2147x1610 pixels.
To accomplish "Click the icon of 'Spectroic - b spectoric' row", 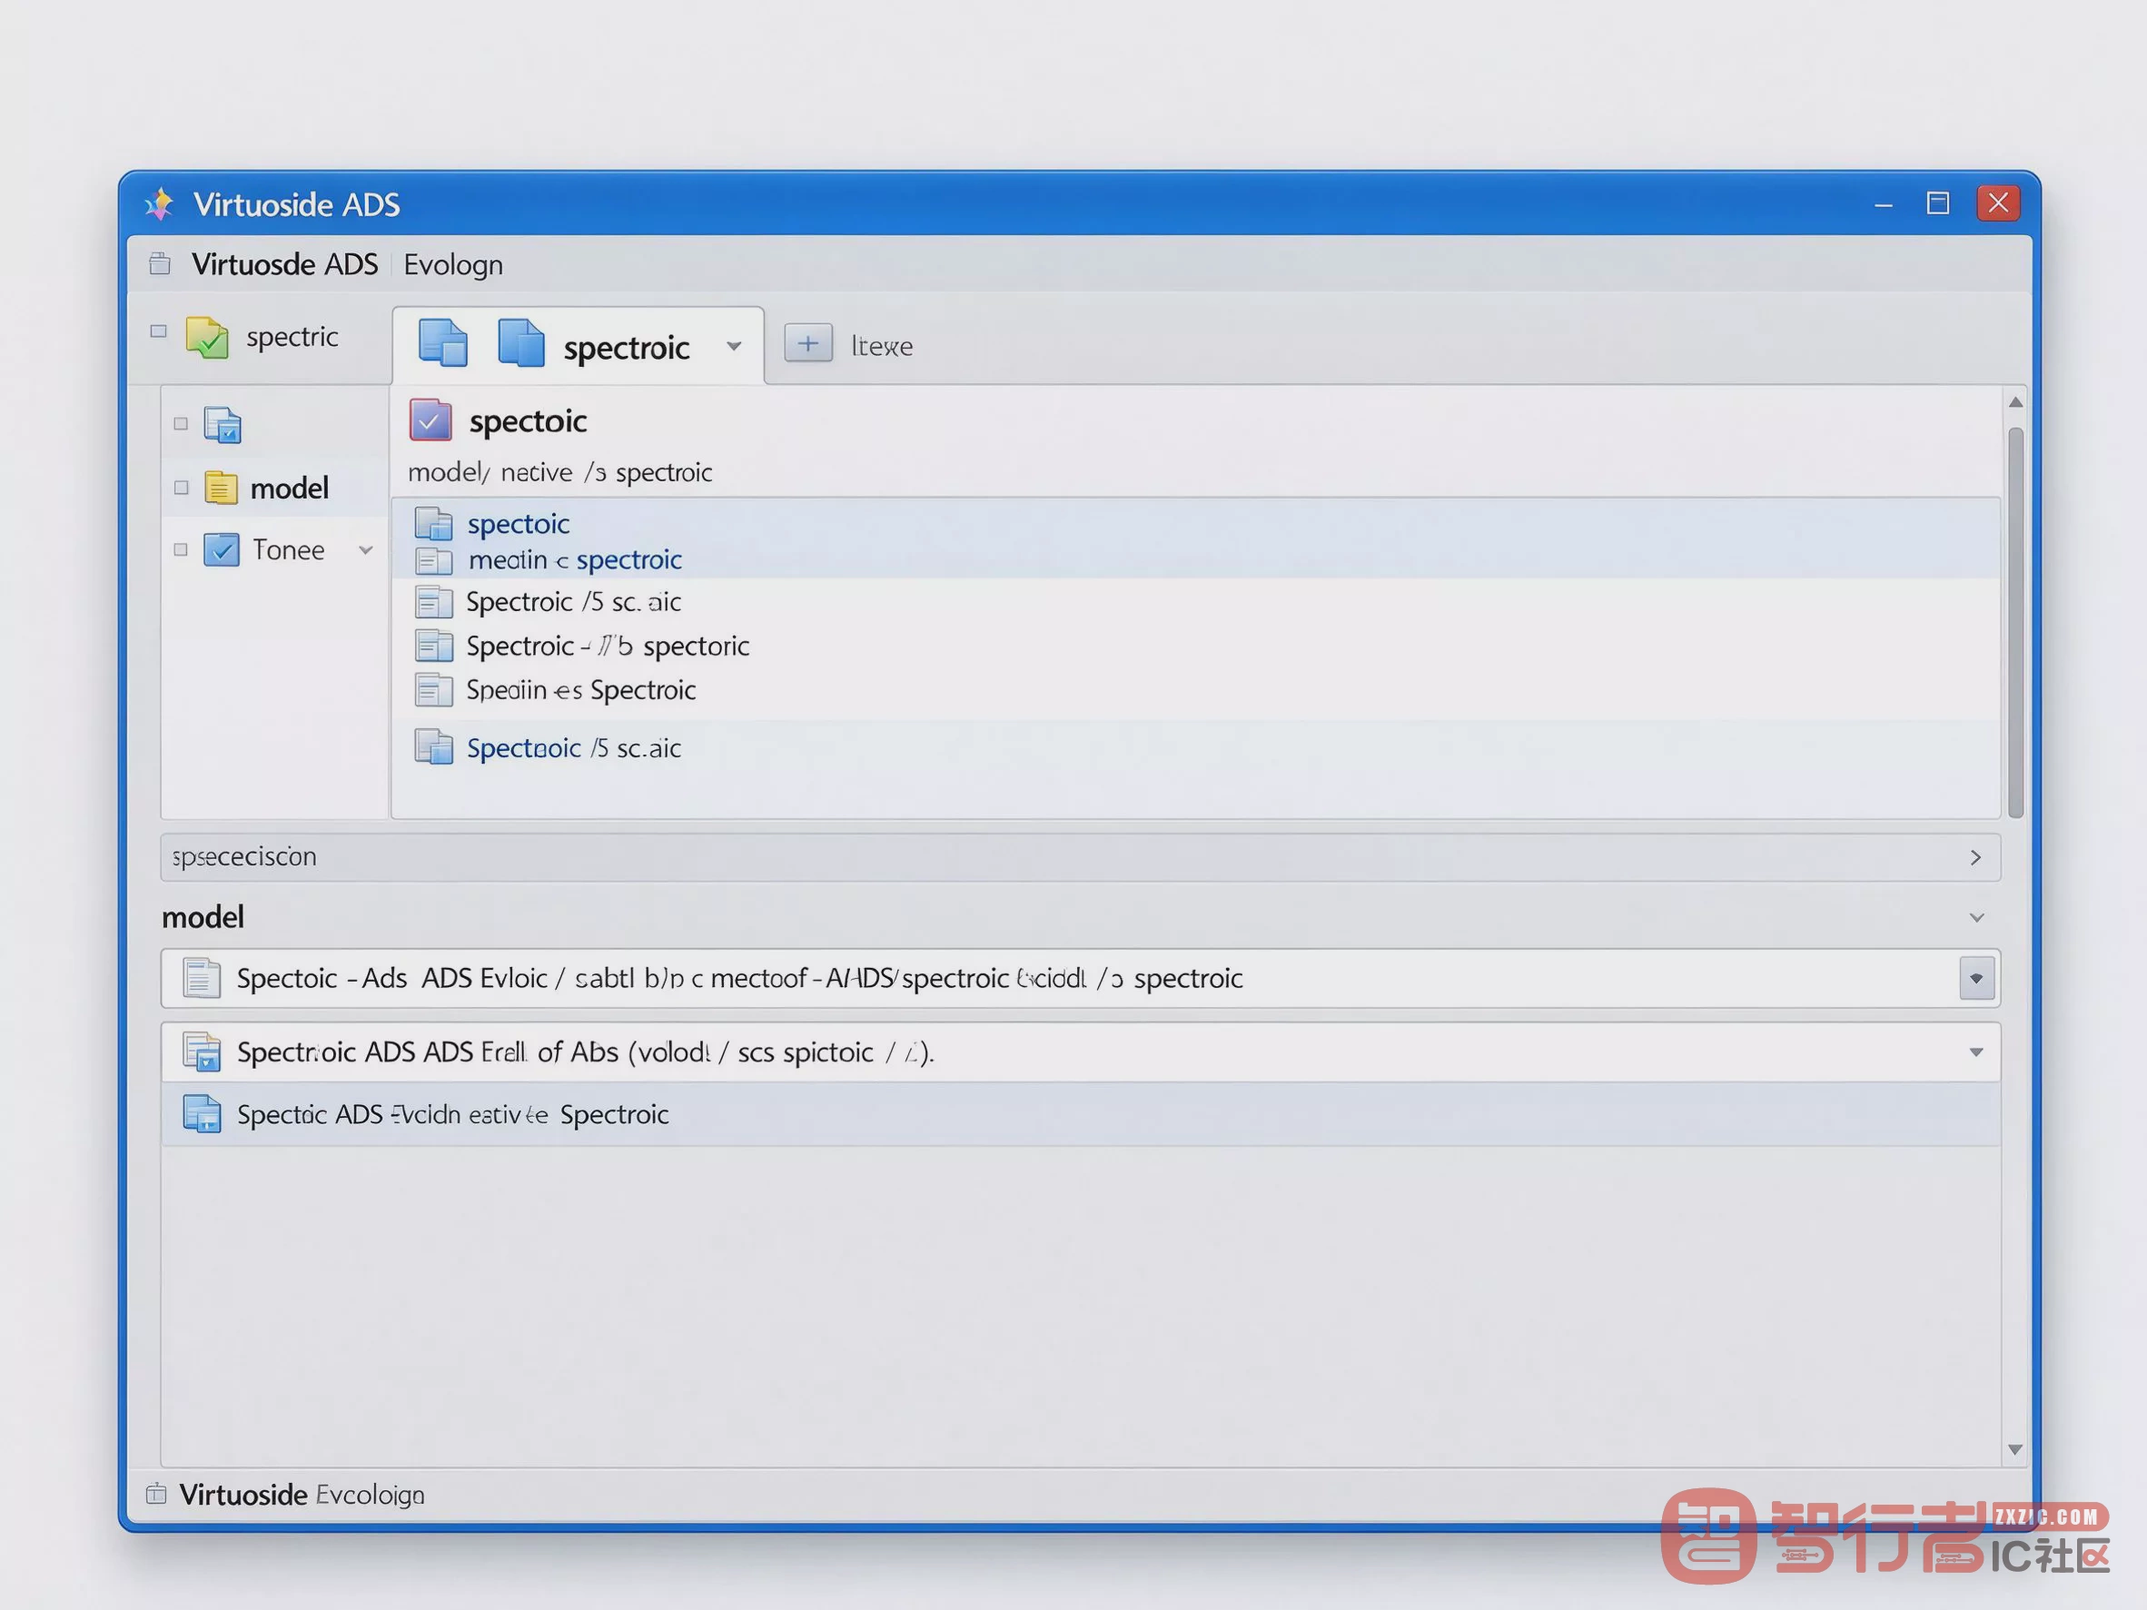I will [x=433, y=646].
